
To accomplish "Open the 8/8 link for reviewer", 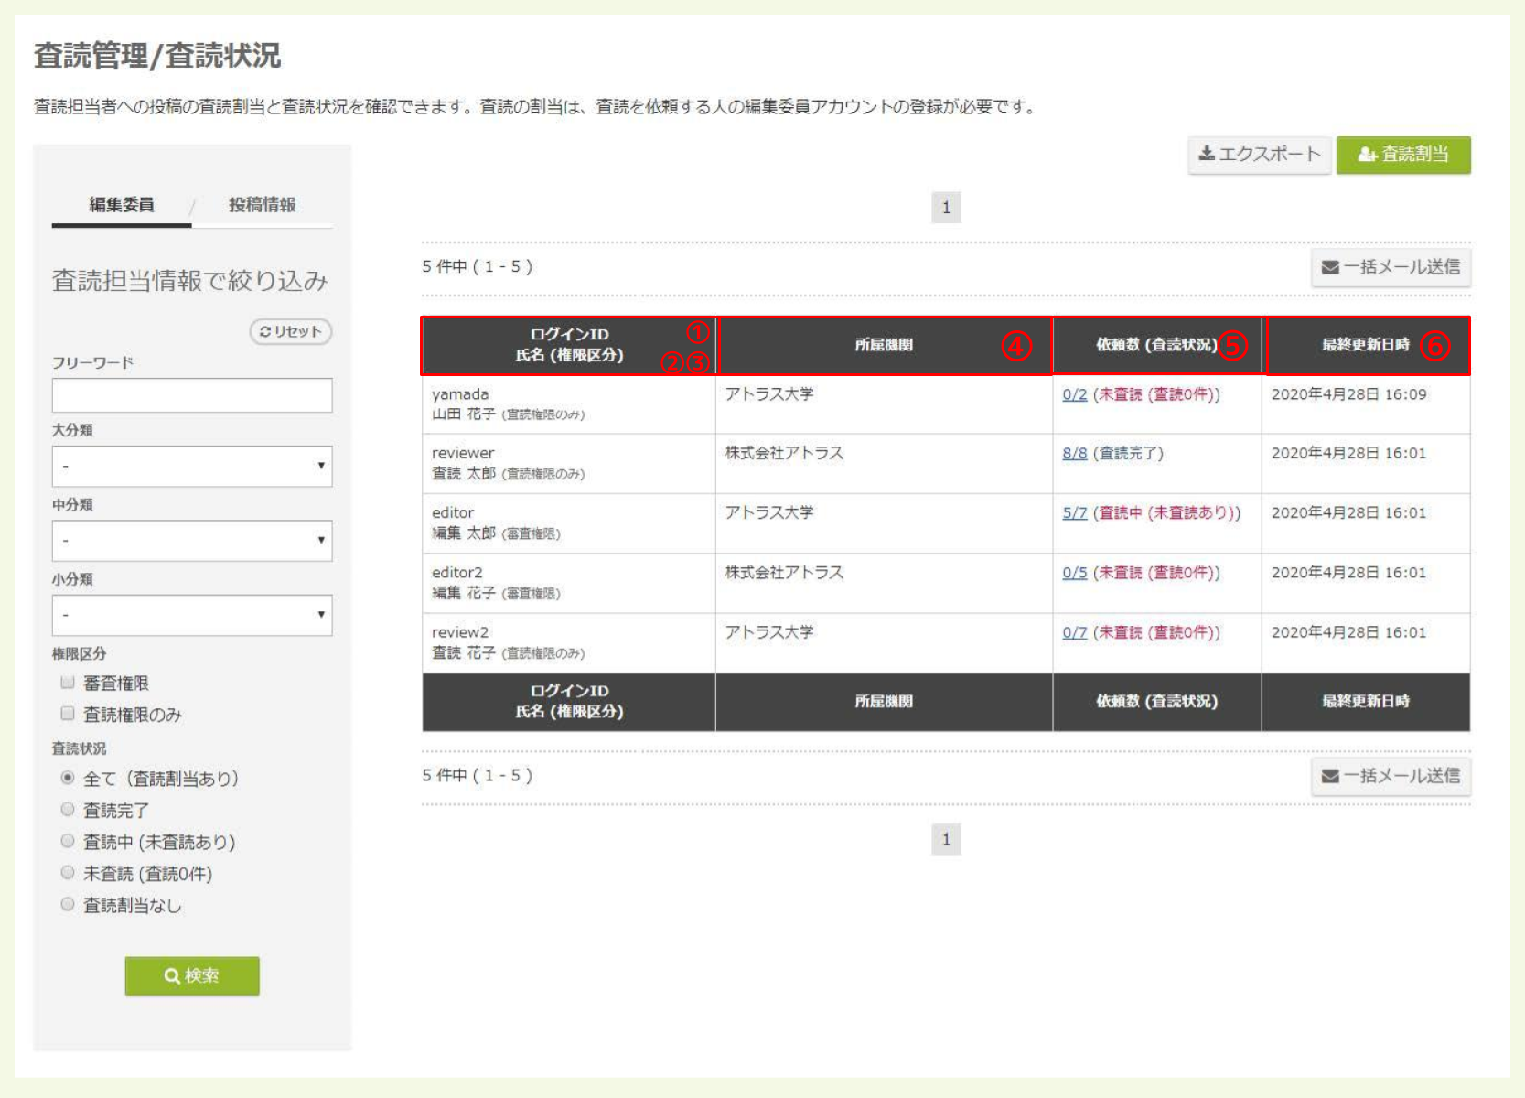I will pos(1074,453).
